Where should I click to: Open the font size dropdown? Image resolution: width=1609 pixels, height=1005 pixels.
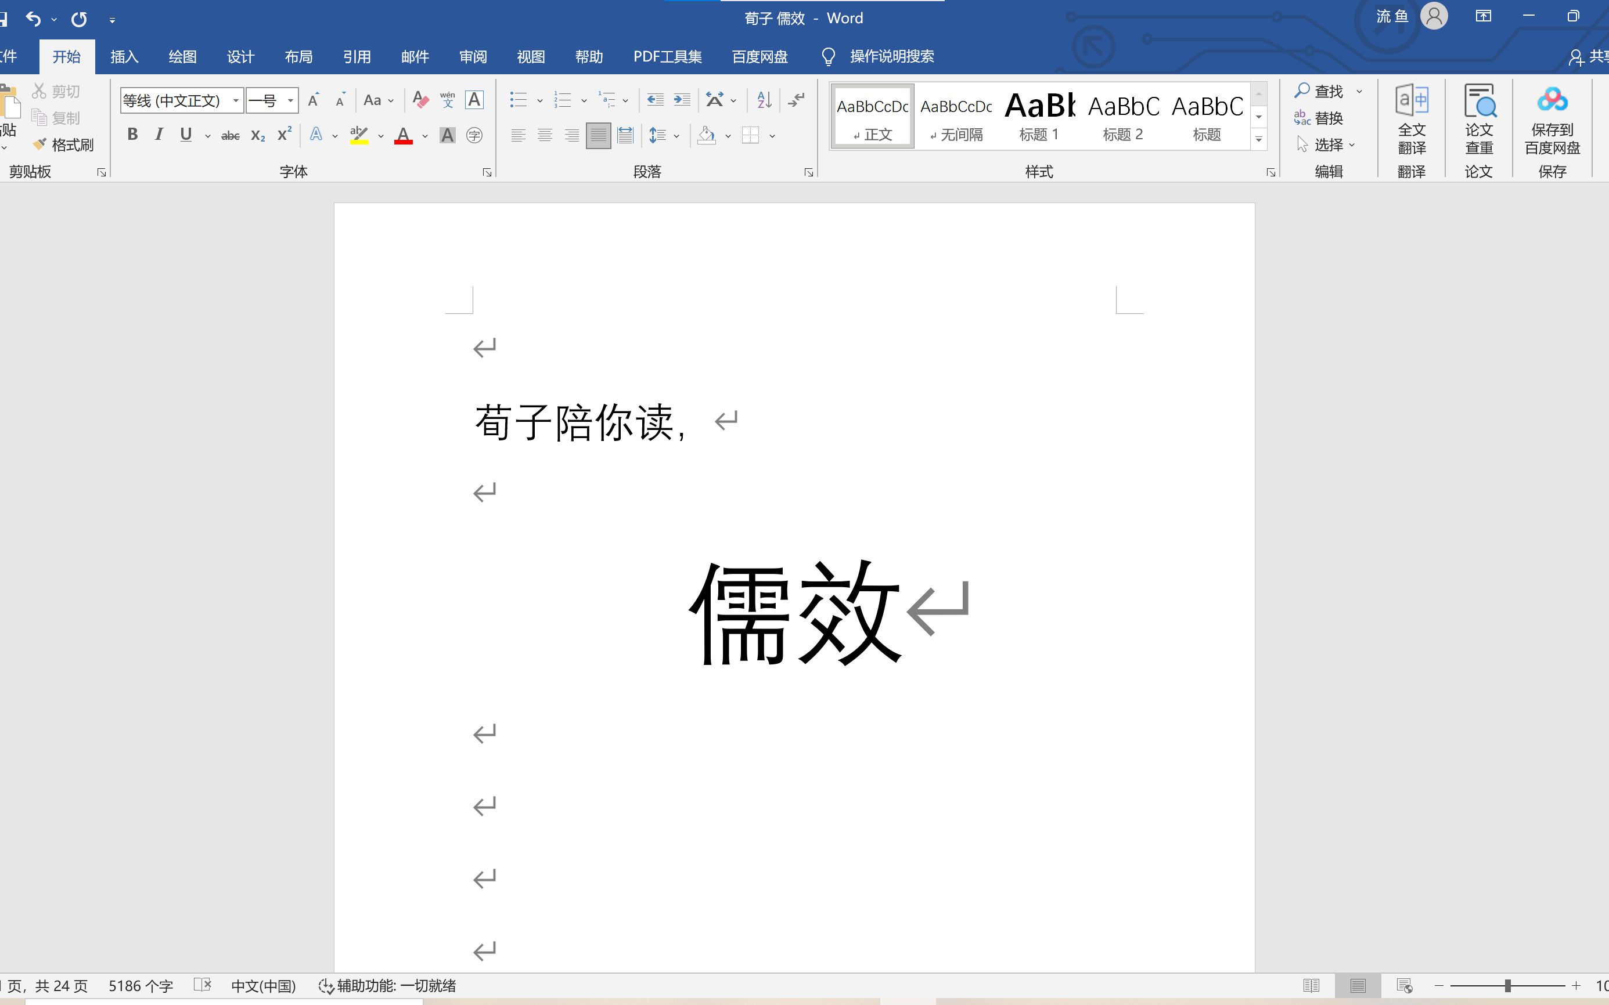tap(291, 100)
